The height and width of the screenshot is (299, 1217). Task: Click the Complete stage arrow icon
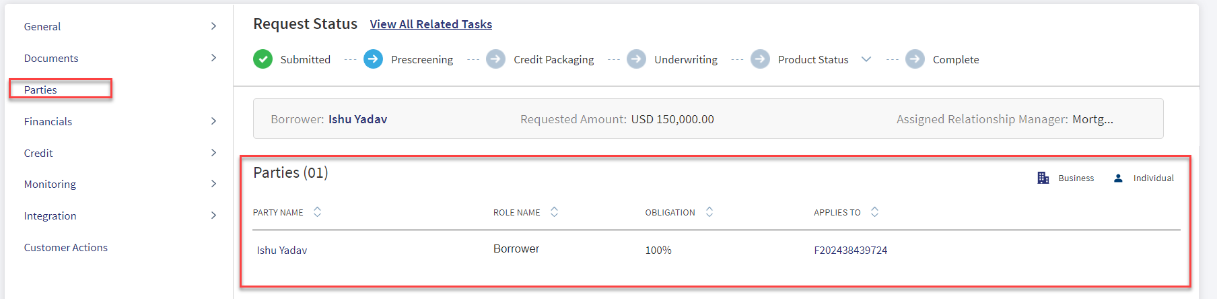915,59
